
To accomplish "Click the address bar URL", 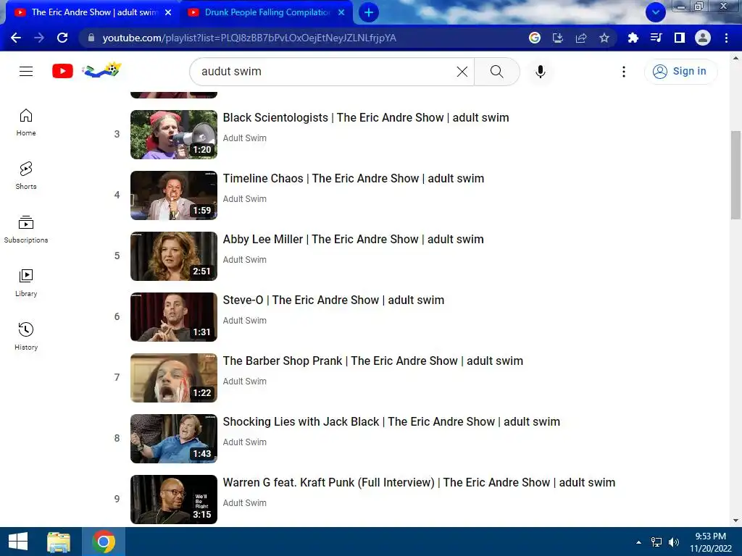I will [249, 38].
